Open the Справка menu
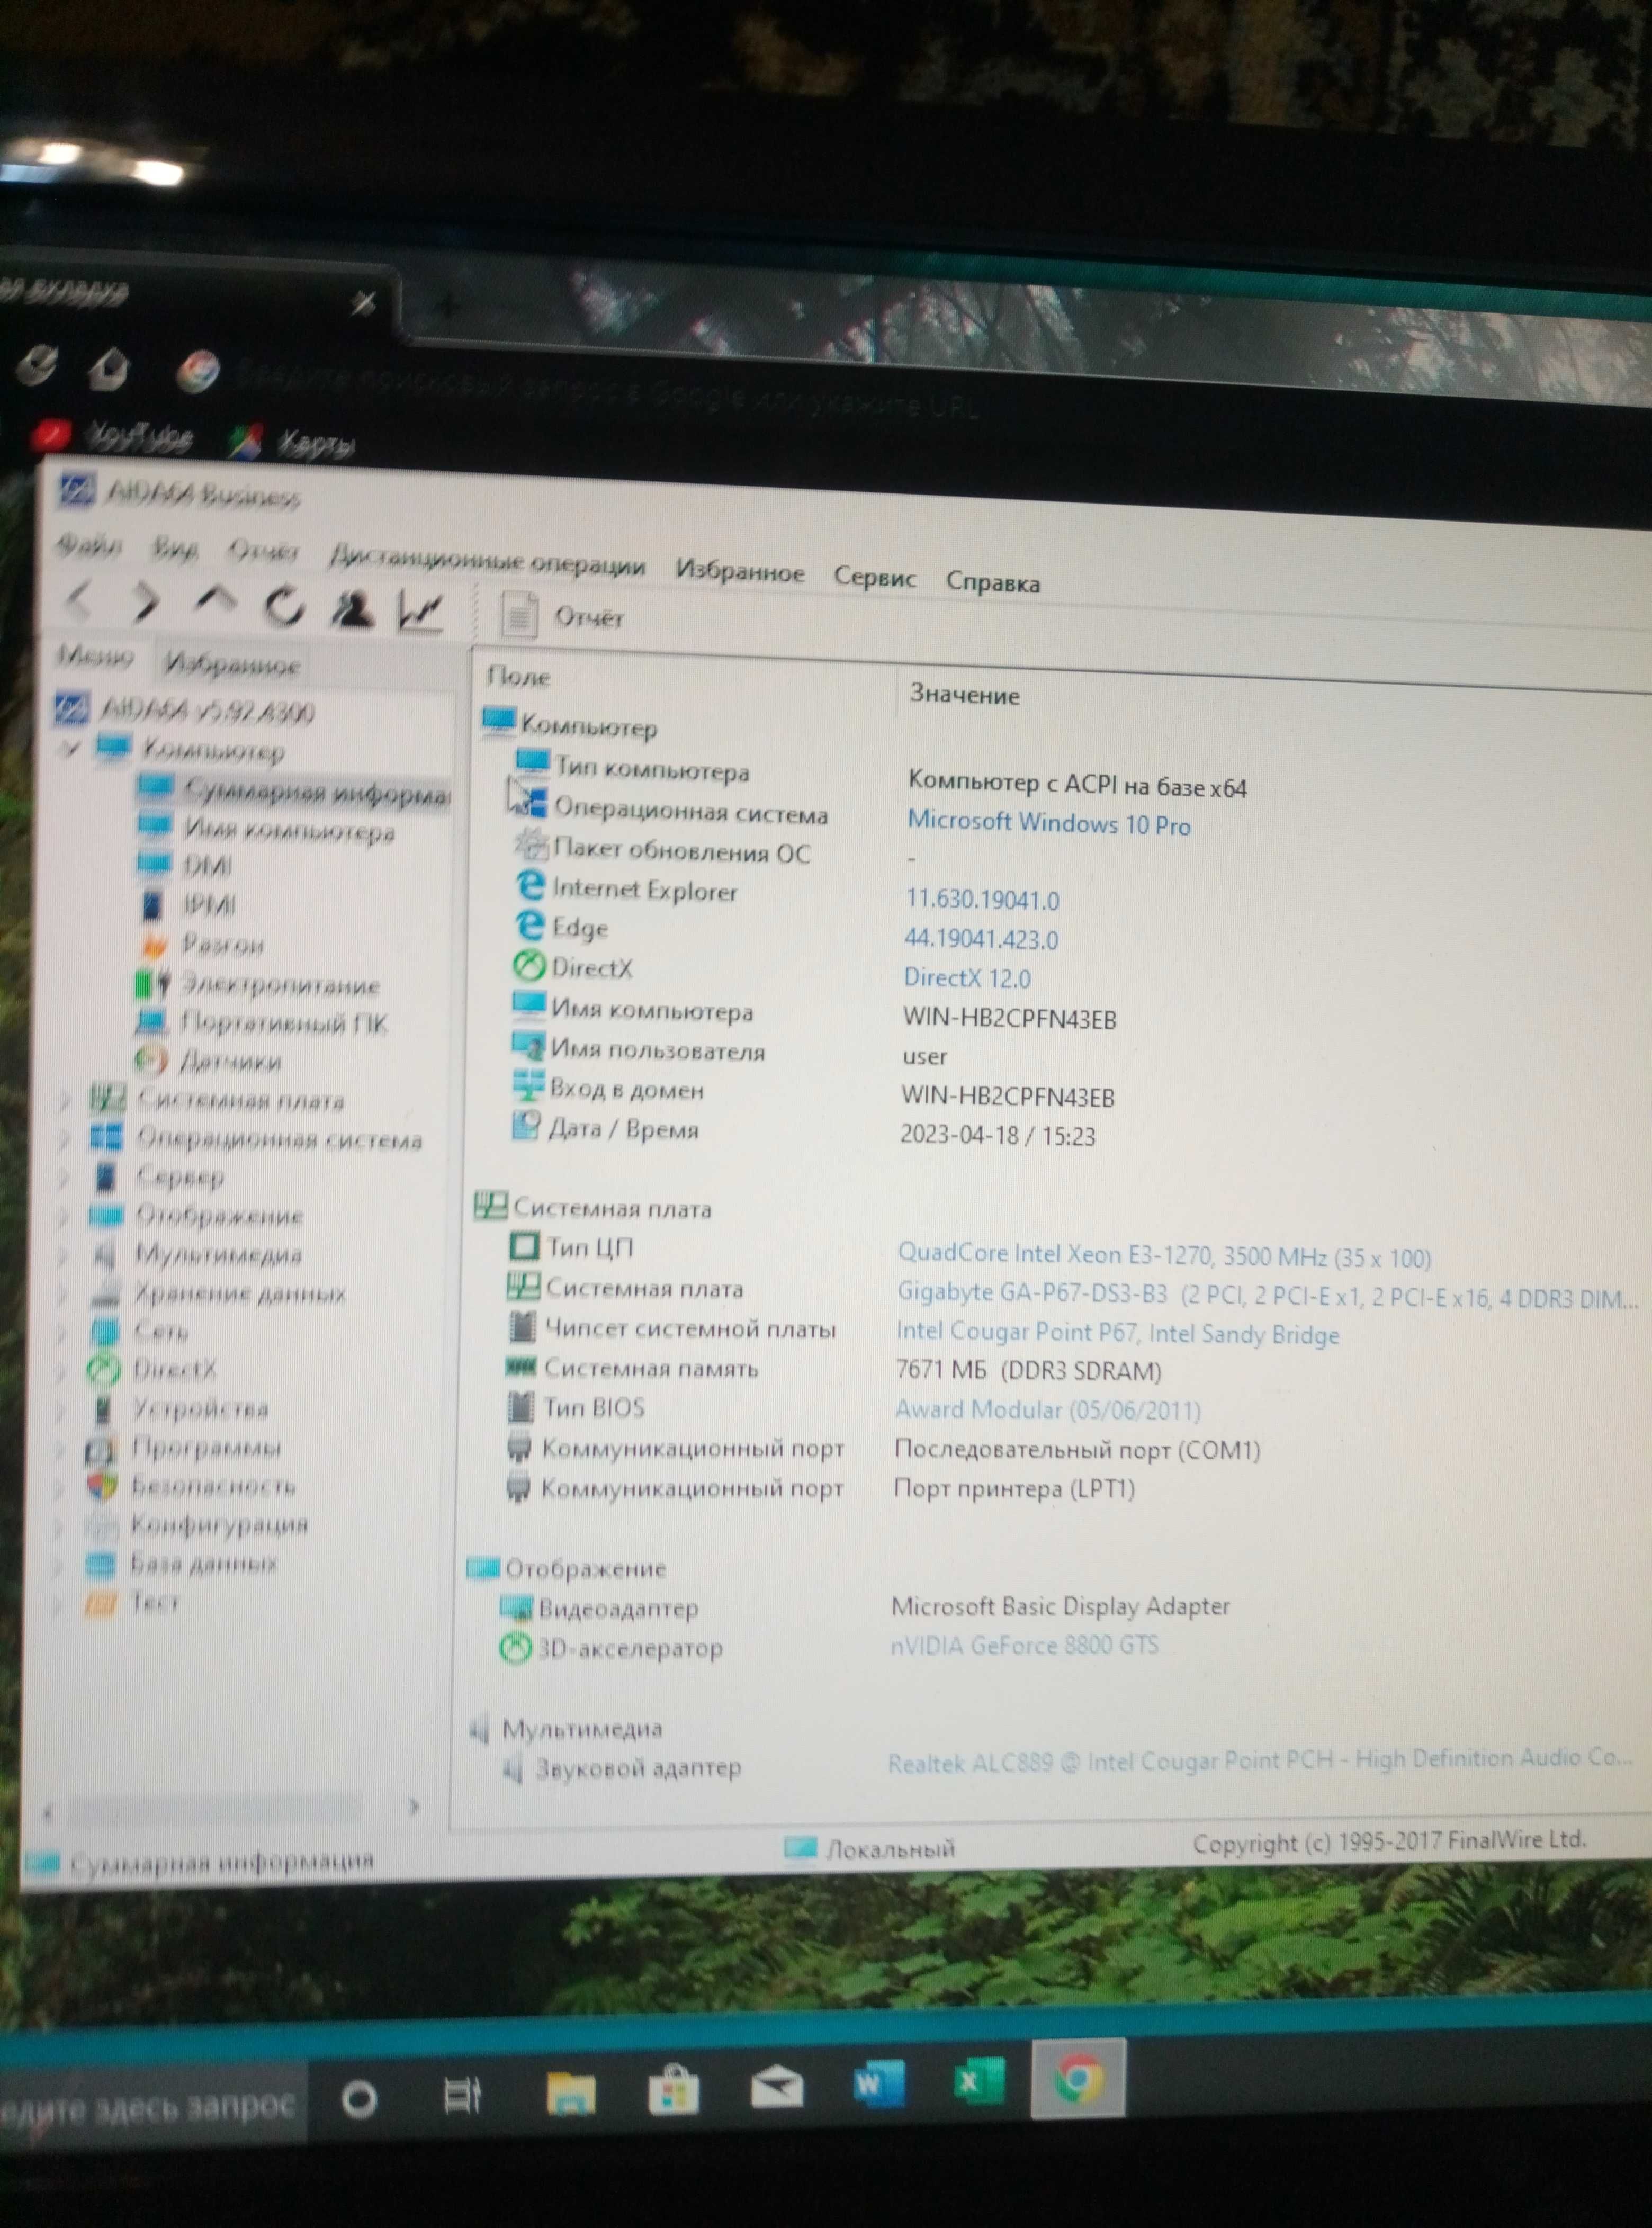 (992, 582)
